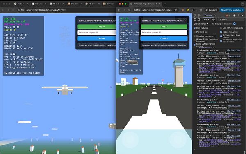Expand the first Broadcasting position object

(198, 53)
